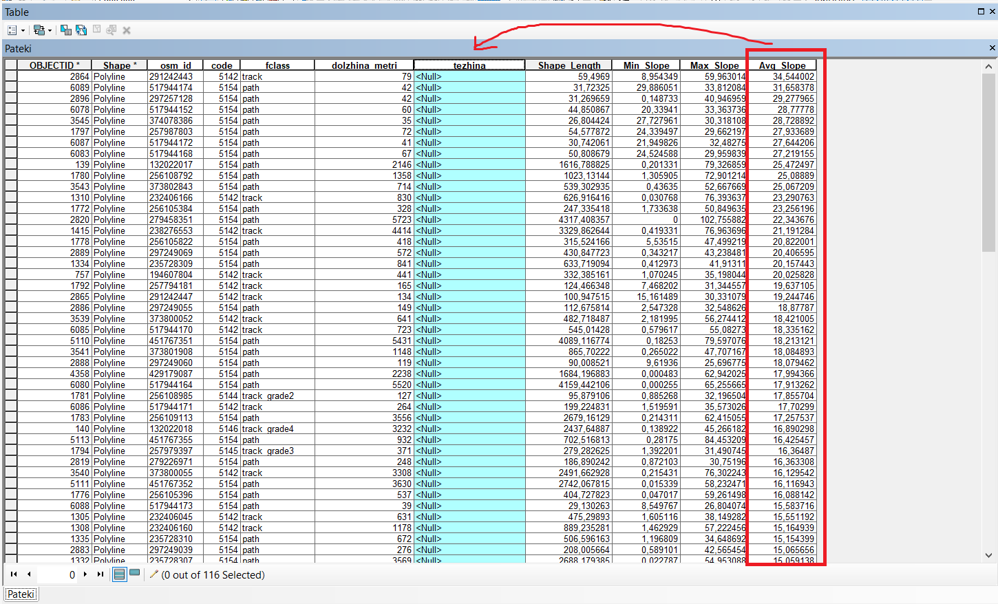
Task: Click the fclass cell 'track_grade3'
Action: (277, 451)
